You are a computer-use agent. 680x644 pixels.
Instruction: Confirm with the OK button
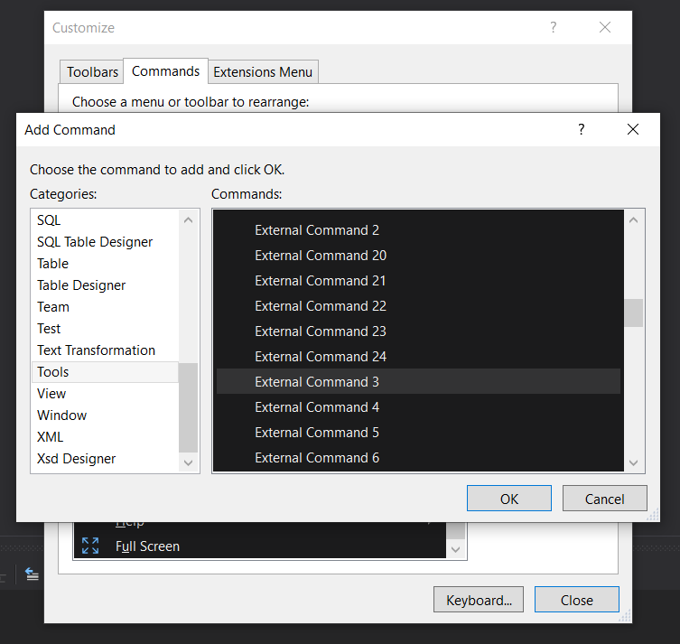[x=509, y=499]
